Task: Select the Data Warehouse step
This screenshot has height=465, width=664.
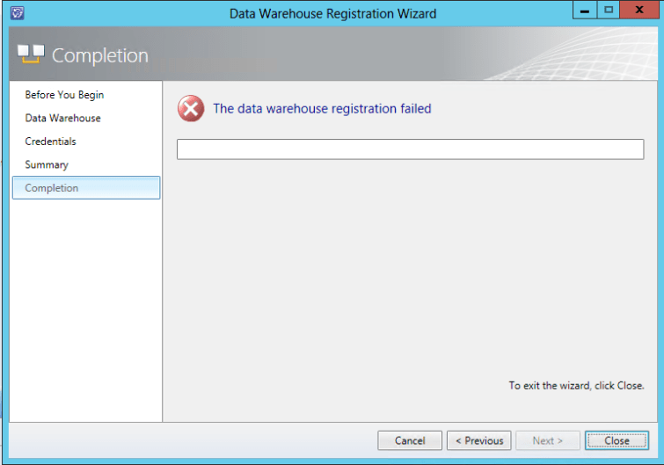Action: [62, 118]
